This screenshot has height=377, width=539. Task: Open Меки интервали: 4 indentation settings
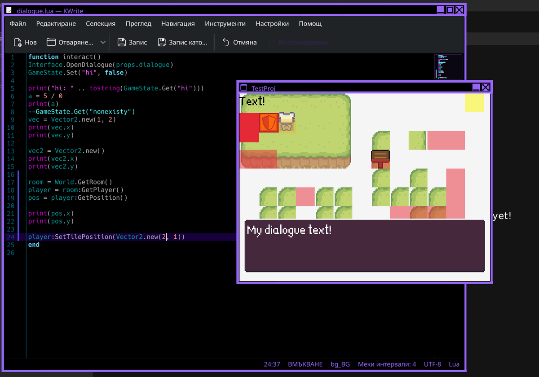coord(387,364)
